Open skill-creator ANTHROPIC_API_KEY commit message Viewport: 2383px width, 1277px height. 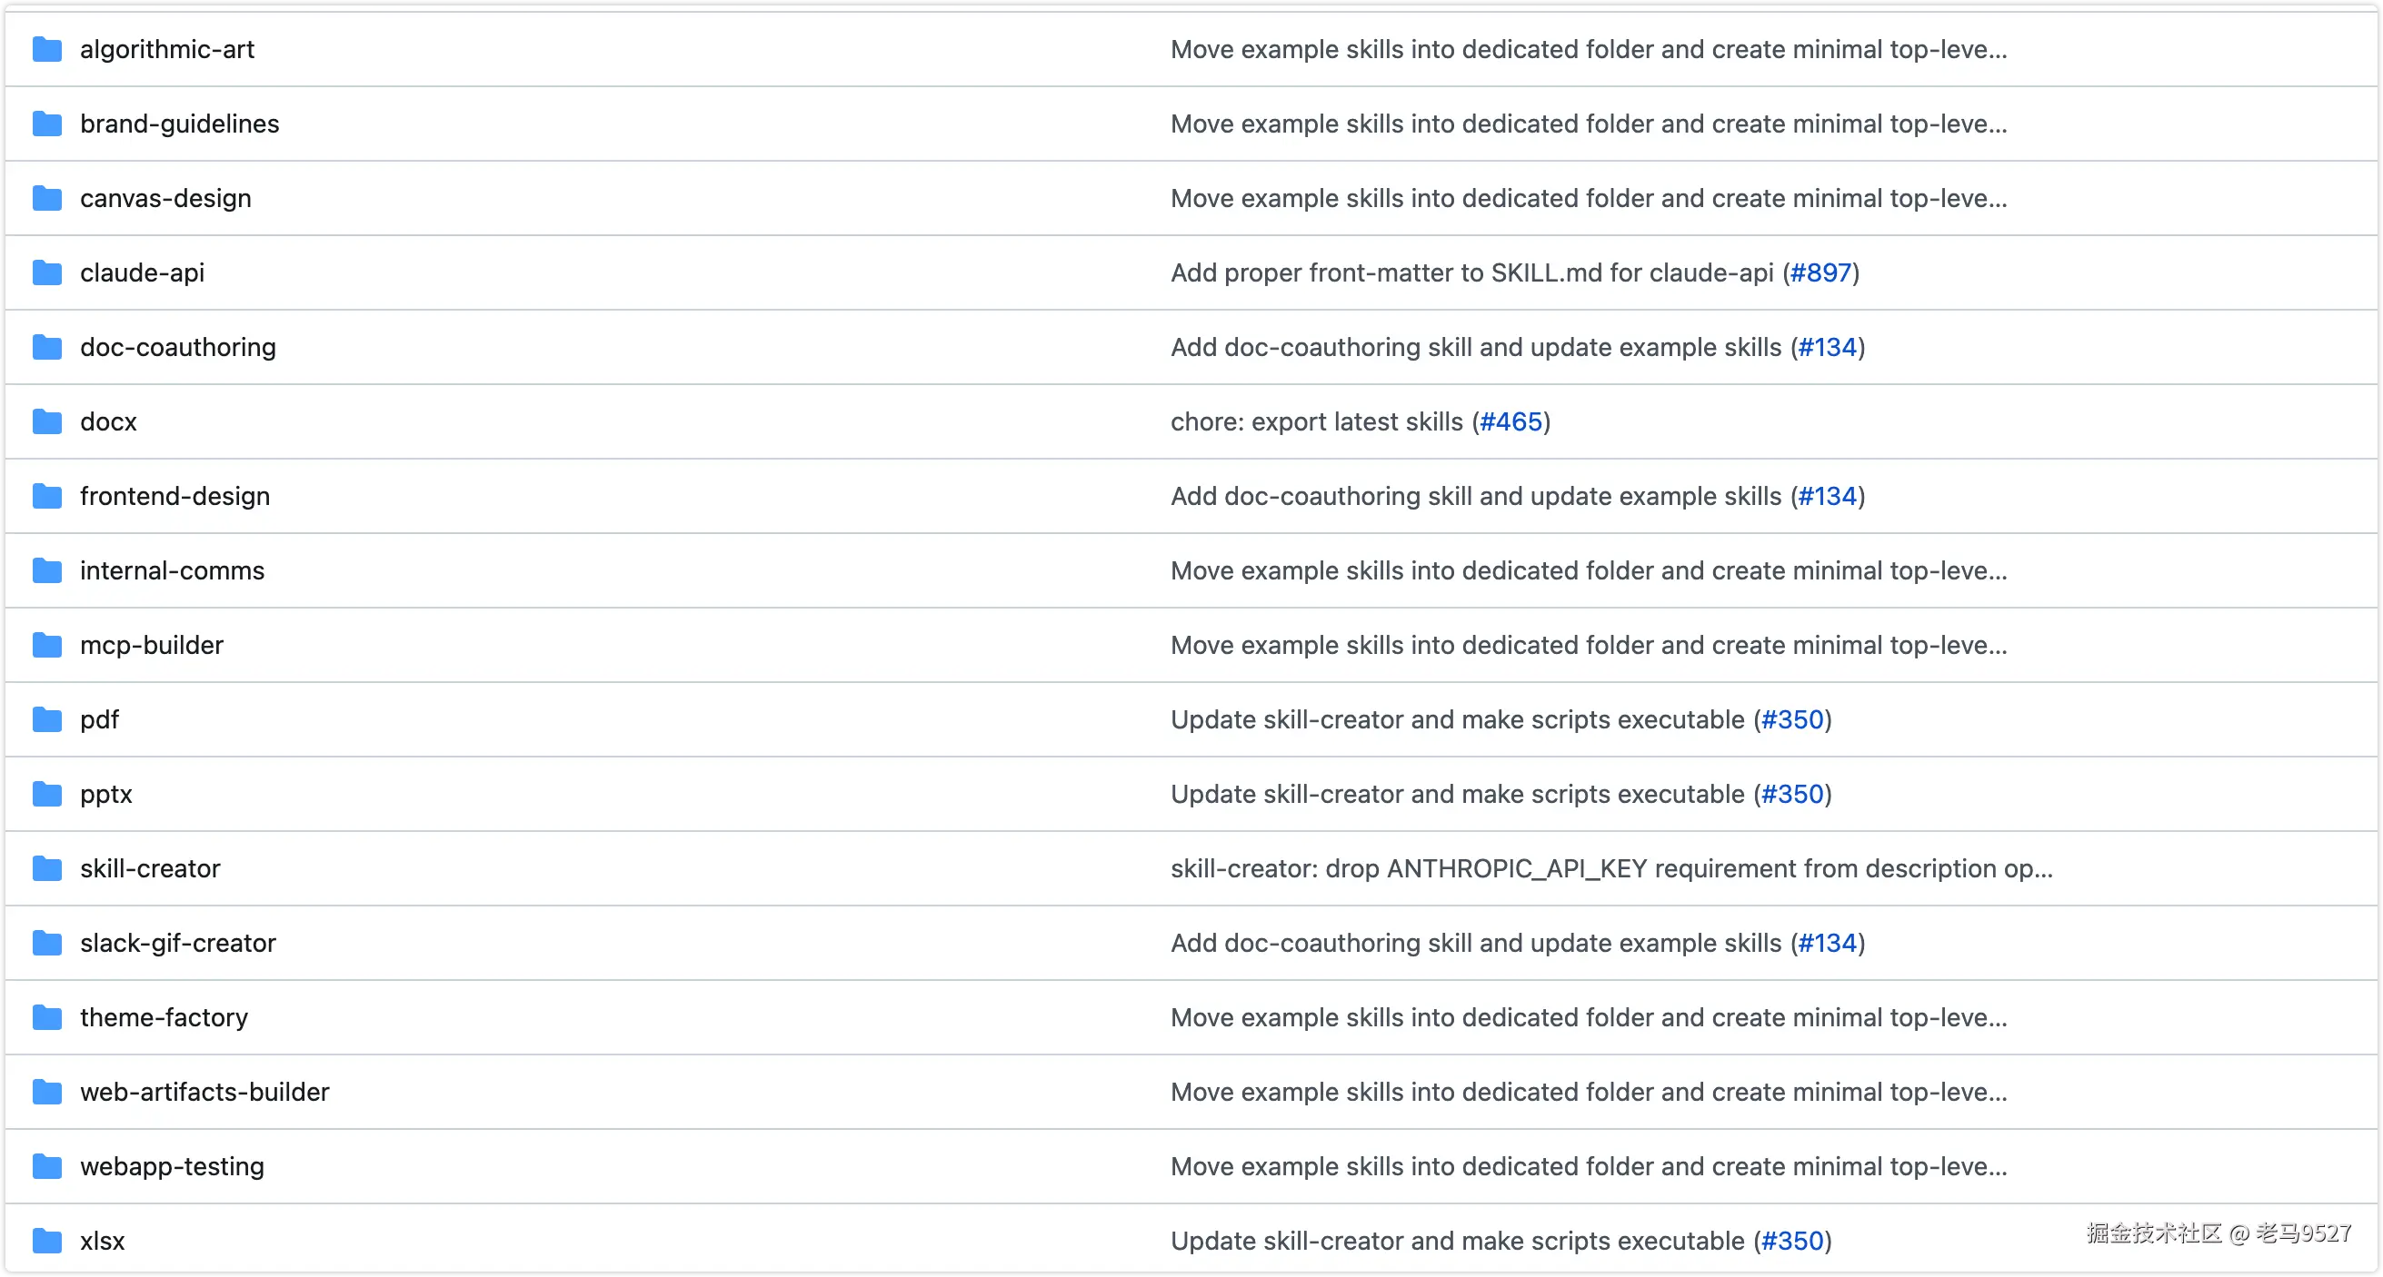pyautogui.click(x=1610, y=868)
